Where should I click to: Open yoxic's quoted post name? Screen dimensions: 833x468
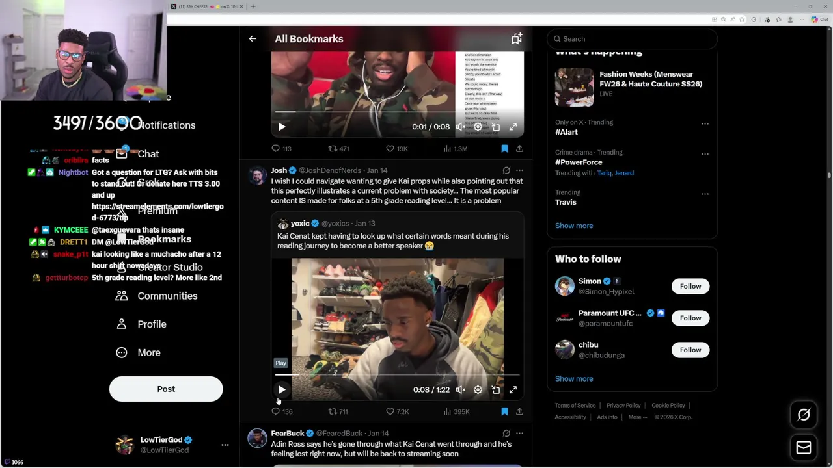click(x=300, y=224)
